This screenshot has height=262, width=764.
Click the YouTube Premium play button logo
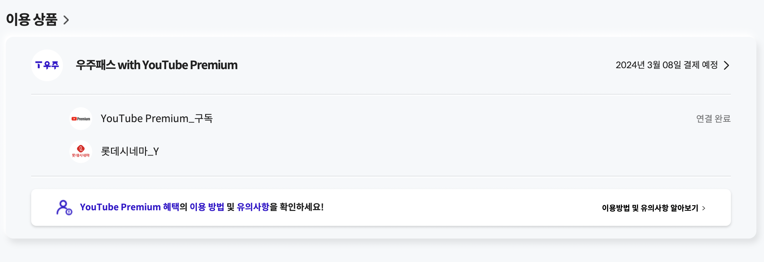(75, 118)
